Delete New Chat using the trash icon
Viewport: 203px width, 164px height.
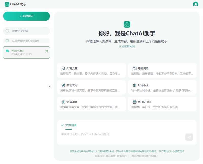point(47,51)
